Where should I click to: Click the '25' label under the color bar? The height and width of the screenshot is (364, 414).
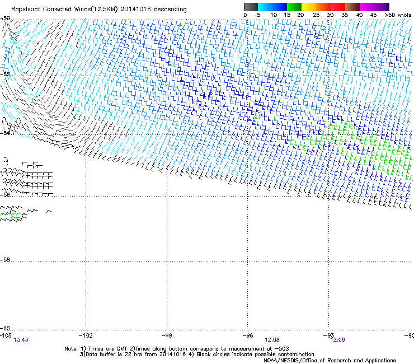pos(316,15)
